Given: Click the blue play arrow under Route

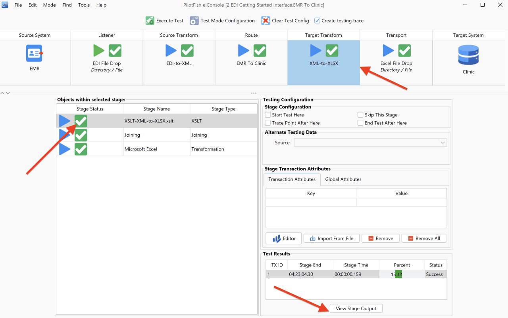Looking at the screenshot, I should click(244, 51).
